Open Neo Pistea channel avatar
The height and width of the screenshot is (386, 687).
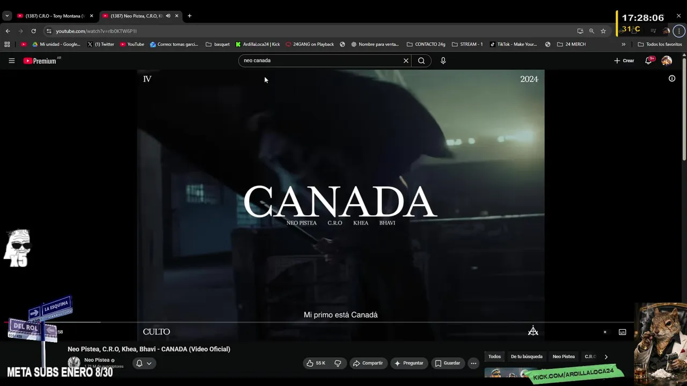[x=74, y=362]
